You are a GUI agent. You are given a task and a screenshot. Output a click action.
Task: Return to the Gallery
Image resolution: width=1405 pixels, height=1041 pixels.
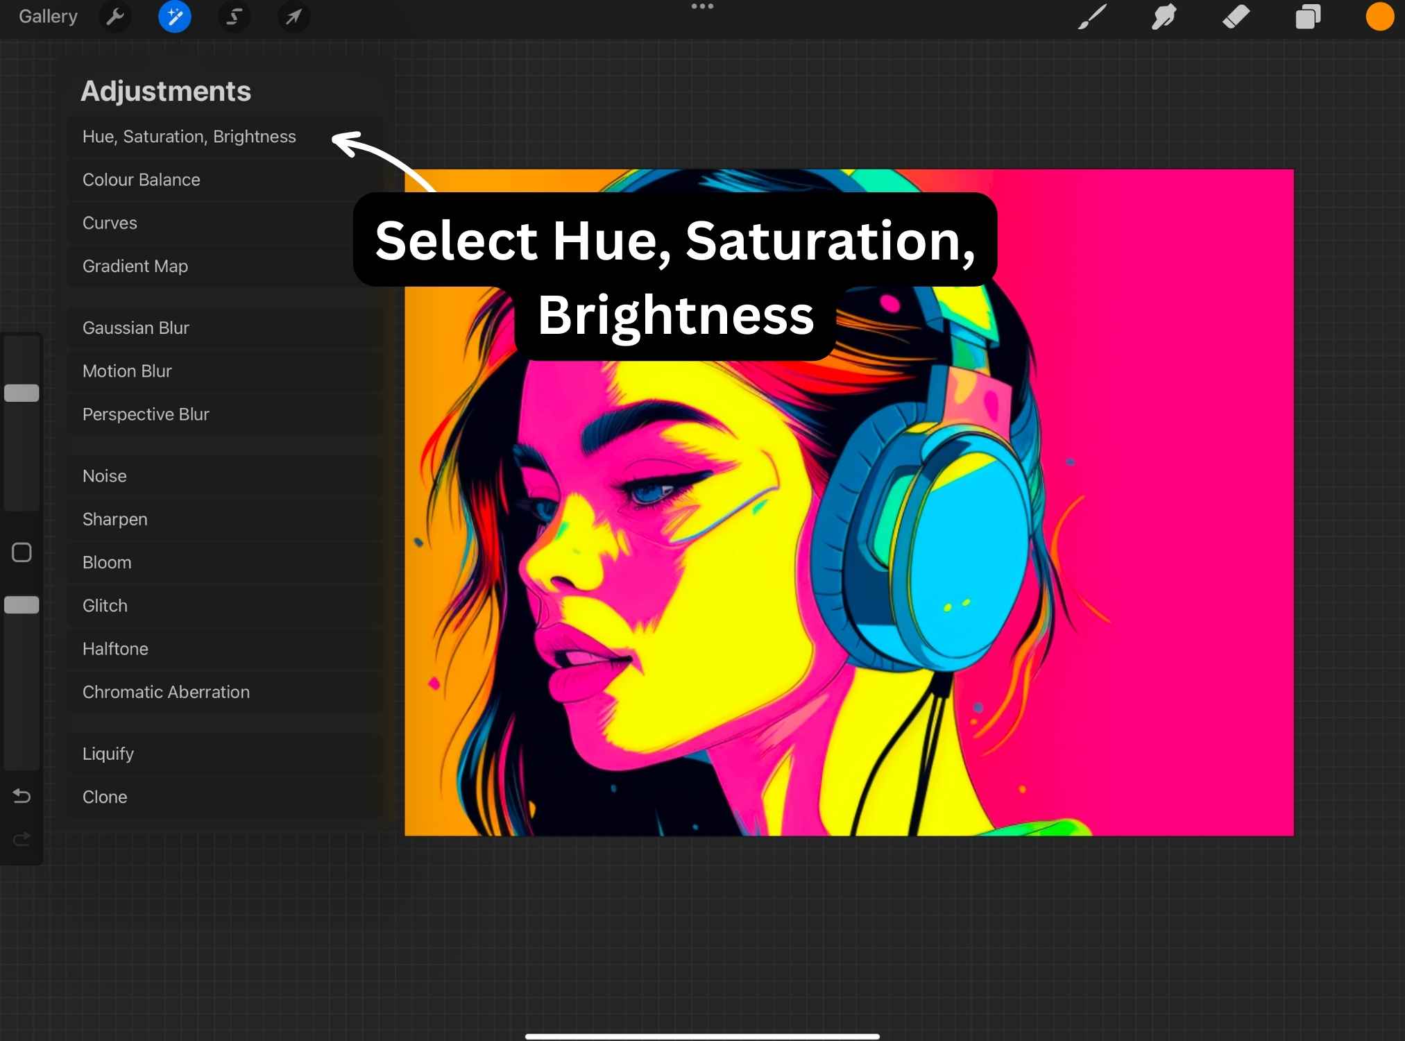(x=48, y=17)
